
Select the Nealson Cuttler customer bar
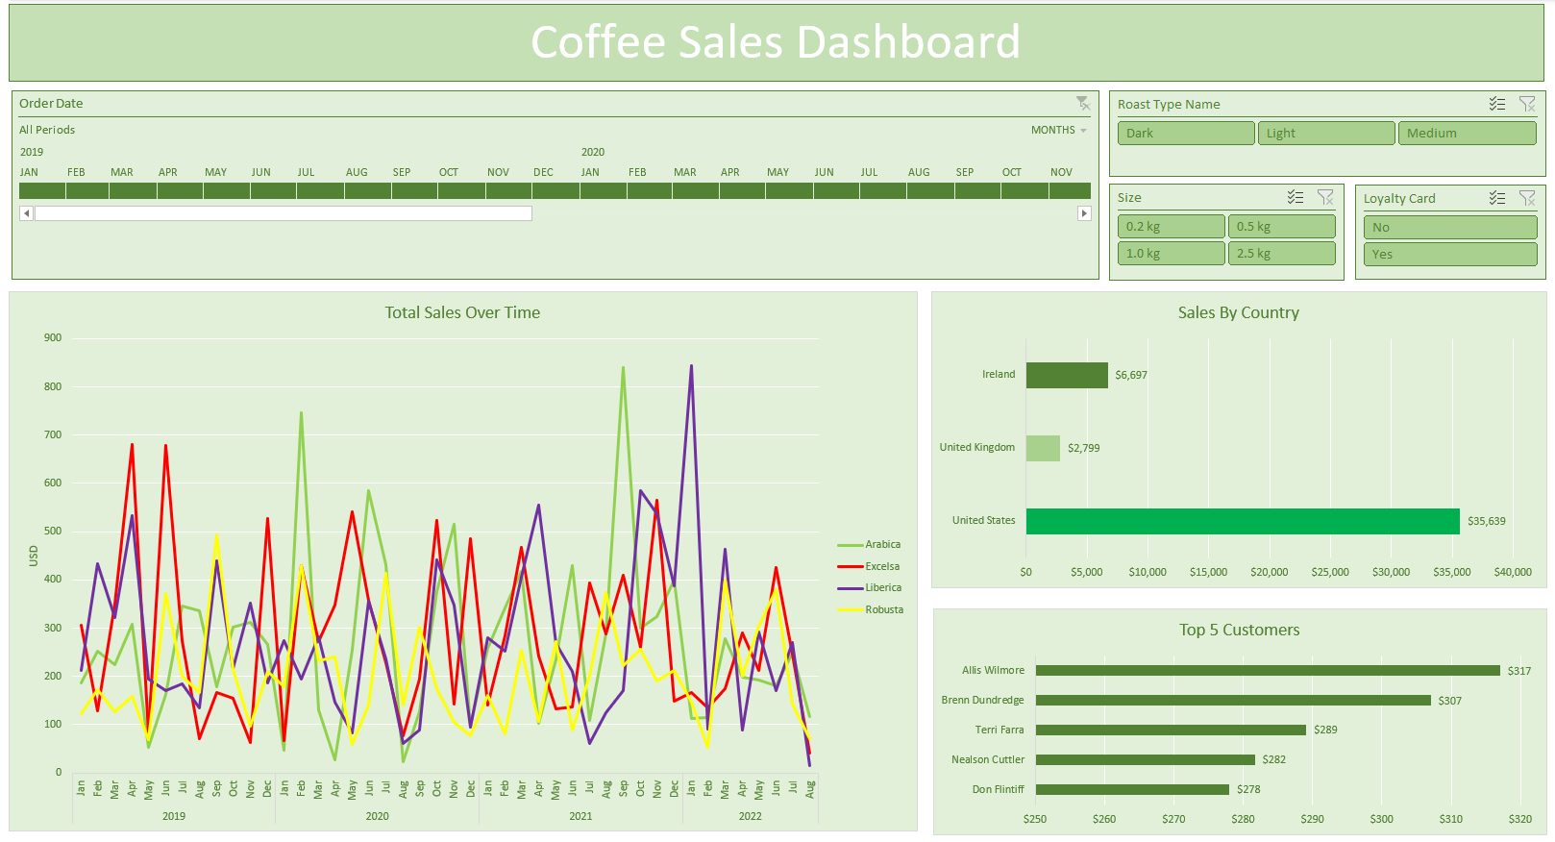1146,759
